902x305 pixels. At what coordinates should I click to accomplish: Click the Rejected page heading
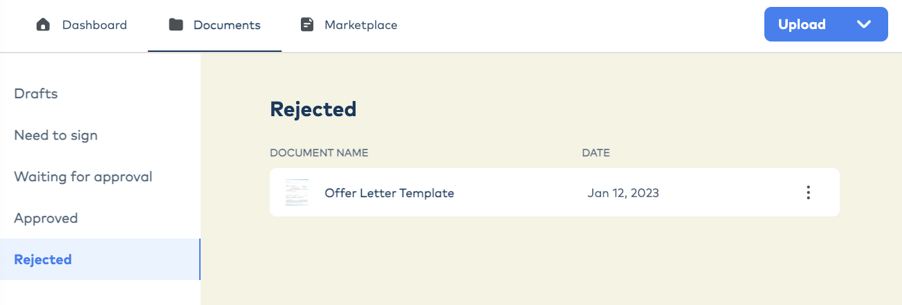[313, 109]
